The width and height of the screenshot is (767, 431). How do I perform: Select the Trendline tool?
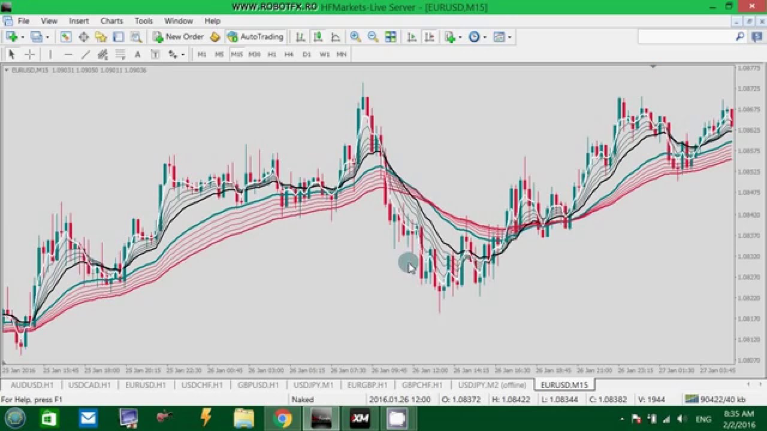tap(85, 54)
